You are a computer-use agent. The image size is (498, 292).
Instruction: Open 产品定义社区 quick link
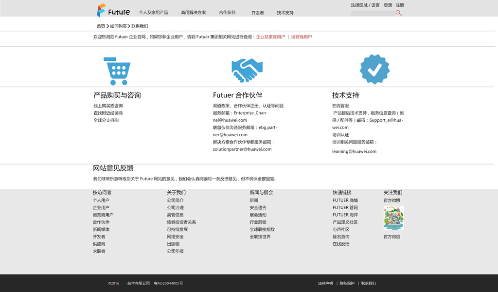point(345,222)
